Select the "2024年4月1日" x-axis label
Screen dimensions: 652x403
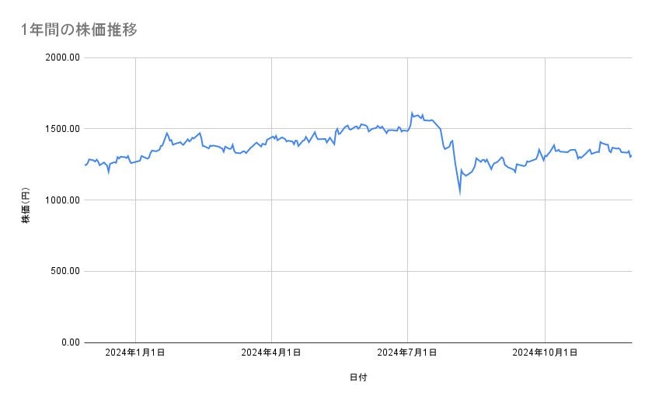click(x=271, y=353)
